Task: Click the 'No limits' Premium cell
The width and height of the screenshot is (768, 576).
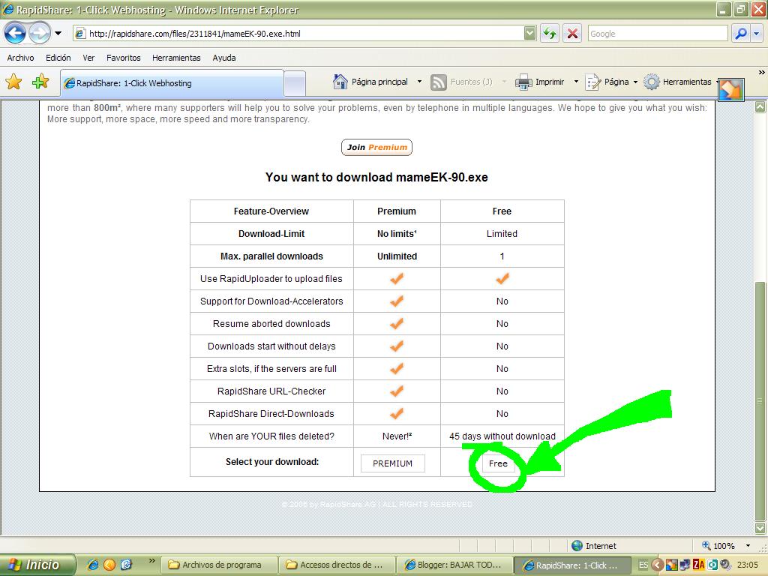Action: (397, 234)
